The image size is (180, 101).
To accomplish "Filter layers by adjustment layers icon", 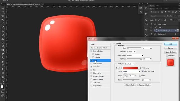I will (166, 12).
